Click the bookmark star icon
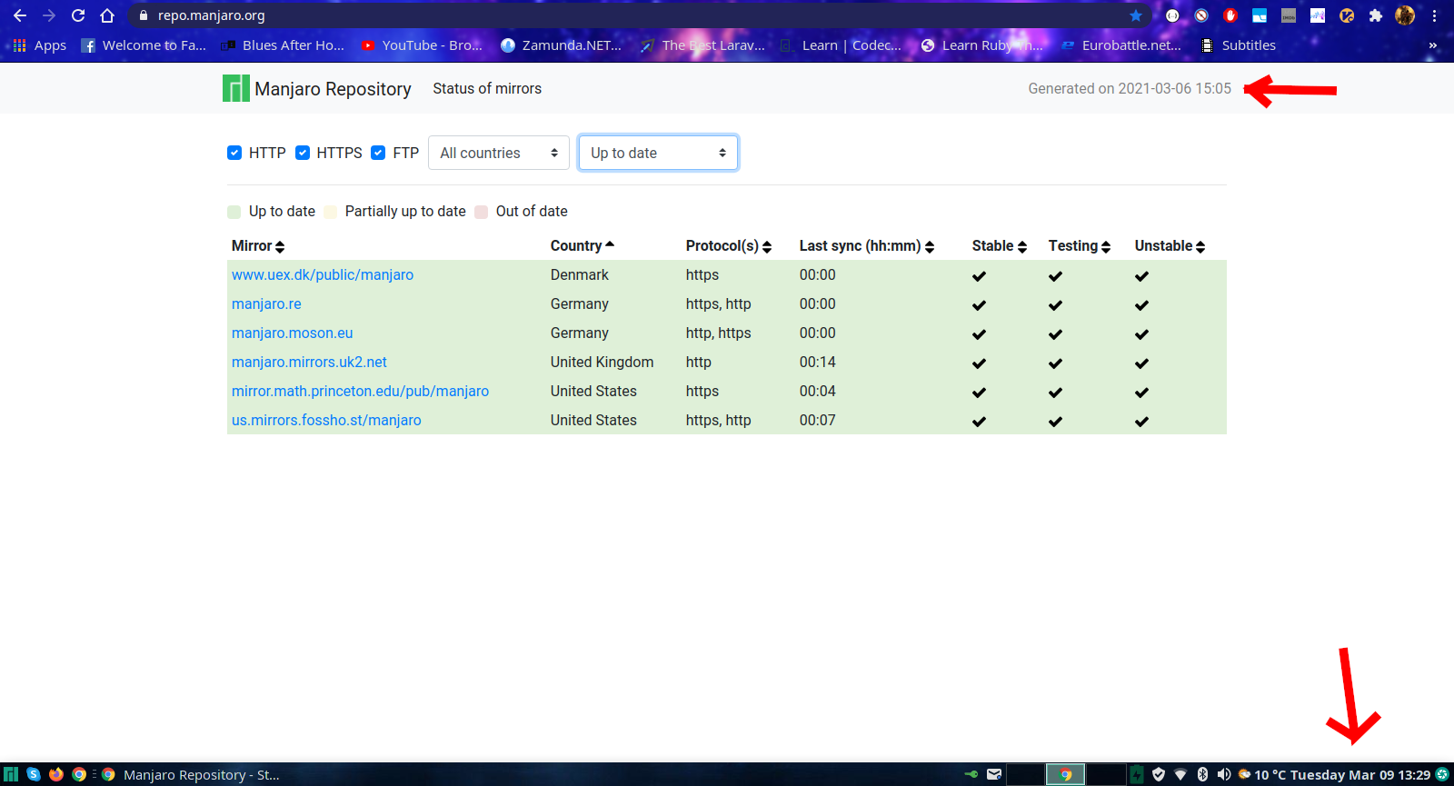The height and width of the screenshot is (786, 1454). (x=1136, y=15)
